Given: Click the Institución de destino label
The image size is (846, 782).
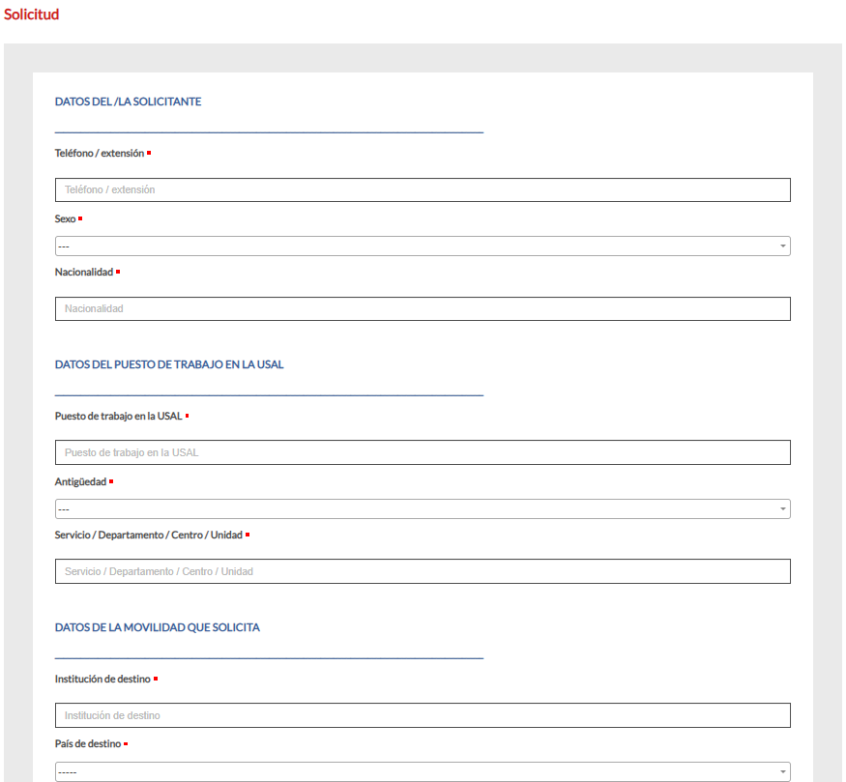Looking at the screenshot, I should [x=102, y=679].
